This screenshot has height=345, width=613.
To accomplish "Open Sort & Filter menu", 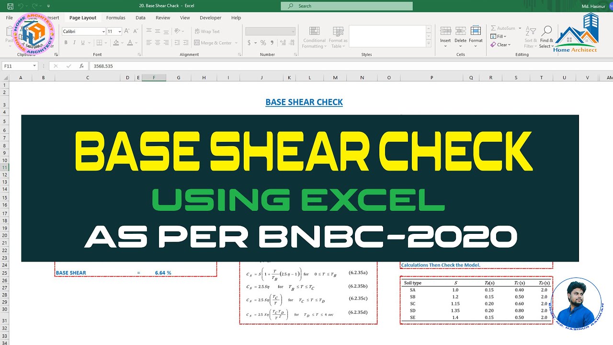I will 531,37.
